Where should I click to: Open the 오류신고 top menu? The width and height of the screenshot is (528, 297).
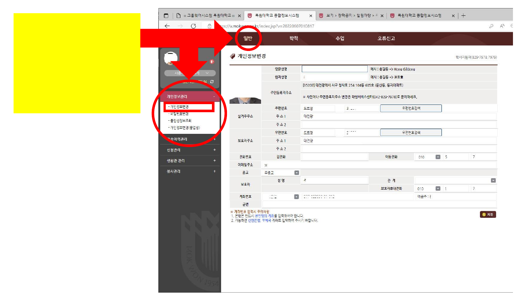coord(386,38)
